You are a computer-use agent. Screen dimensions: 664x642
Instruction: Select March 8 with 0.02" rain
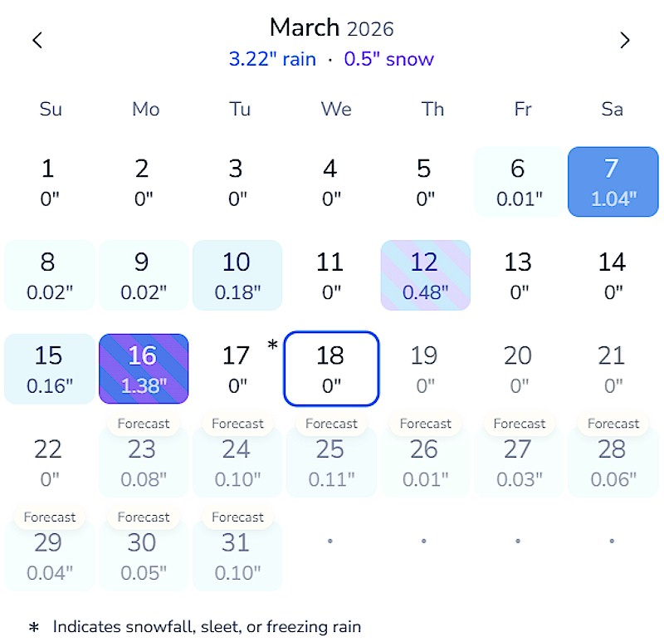pos(49,275)
